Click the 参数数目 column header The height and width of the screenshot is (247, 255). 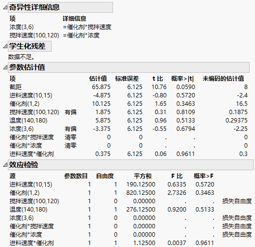coord(76,176)
